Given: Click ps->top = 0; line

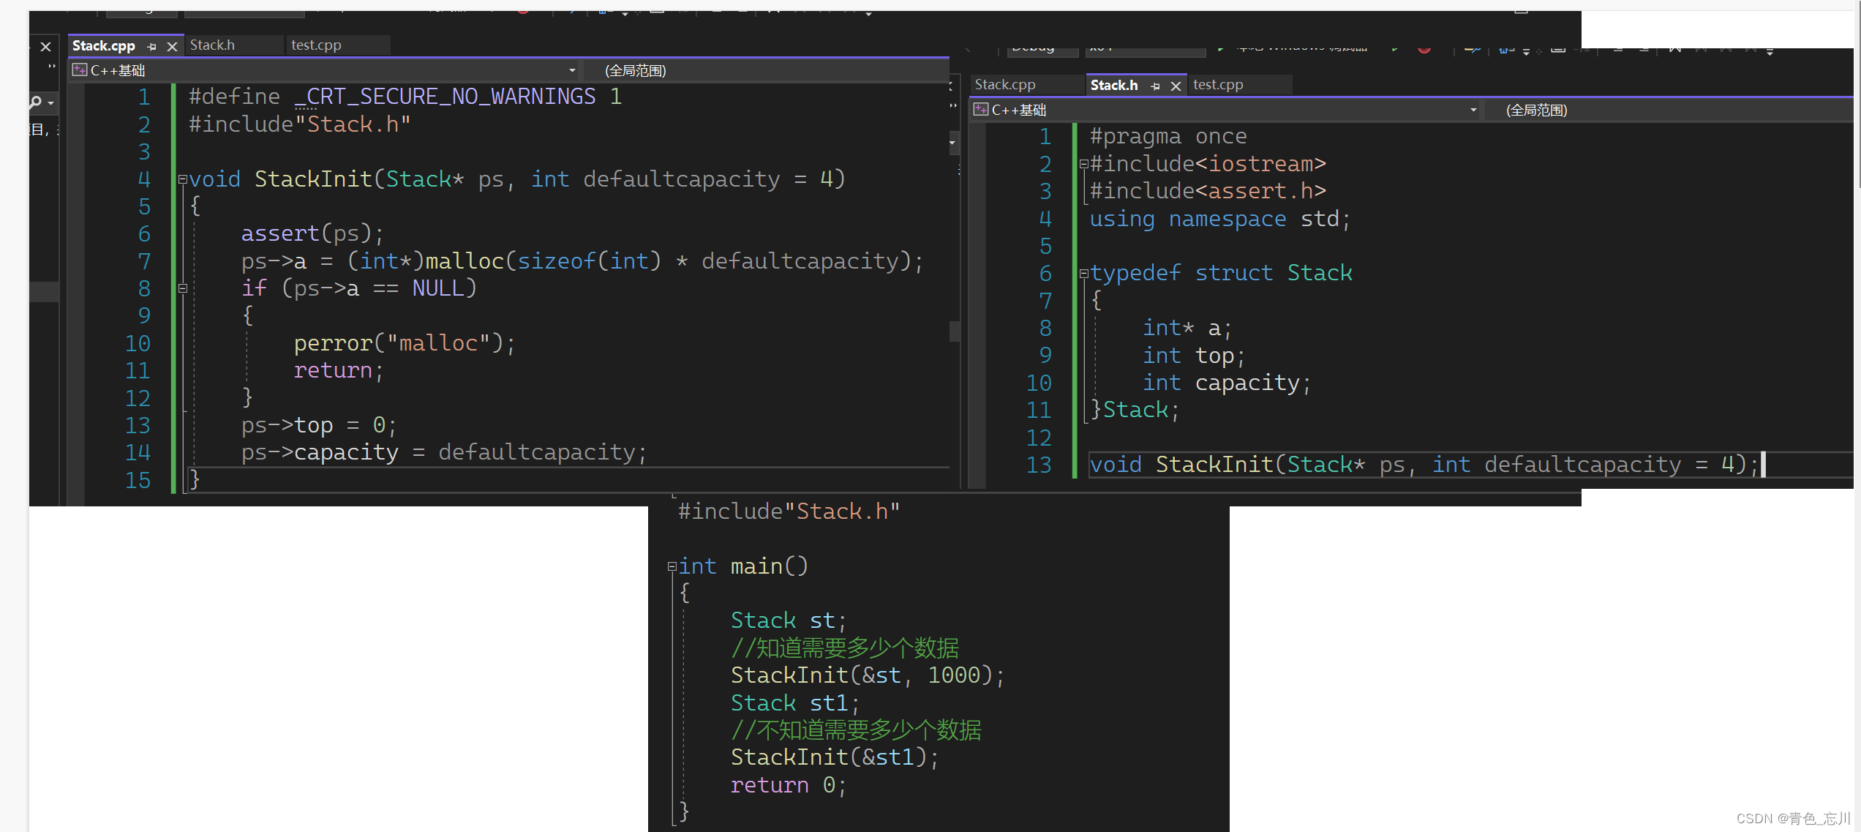Looking at the screenshot, I should pos(319,425).
